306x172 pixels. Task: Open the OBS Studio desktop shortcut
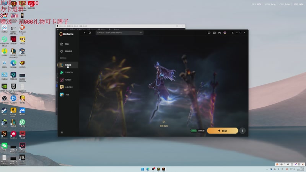tap(4, 99)
